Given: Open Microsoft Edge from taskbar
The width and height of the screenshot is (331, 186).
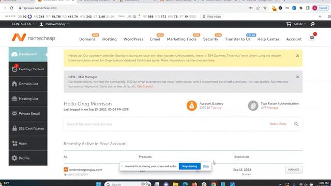Looking at the screenshot, I should coord(185,184).
